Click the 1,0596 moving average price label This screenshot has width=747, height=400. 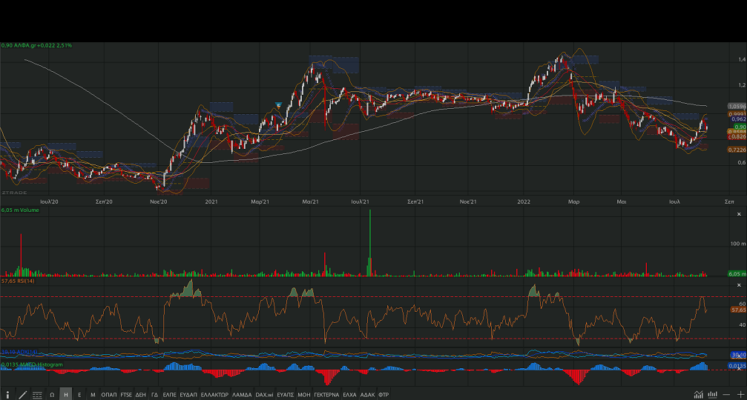(737, 107)
